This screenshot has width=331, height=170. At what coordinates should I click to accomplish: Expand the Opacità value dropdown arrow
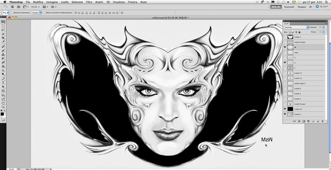323,27
